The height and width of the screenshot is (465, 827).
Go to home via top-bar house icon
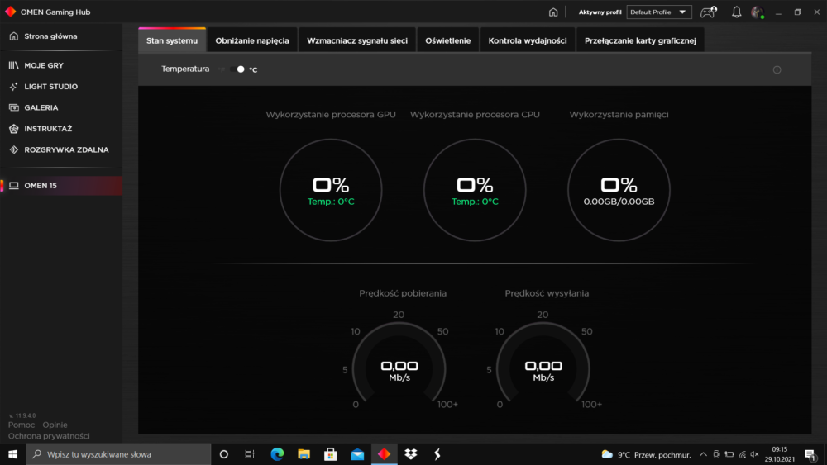[x=552, y=12]
